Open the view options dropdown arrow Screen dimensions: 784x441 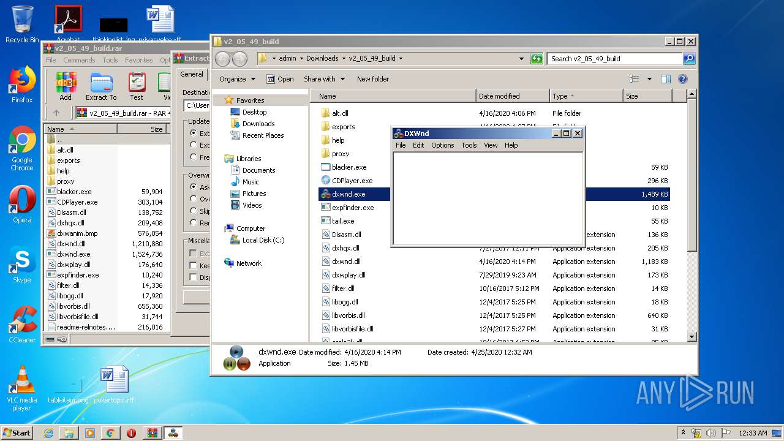(x=649, y=79)
